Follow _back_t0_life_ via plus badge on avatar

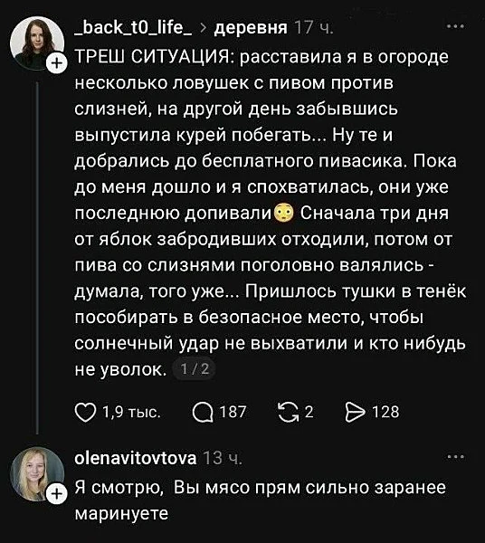tap(56, 63)
